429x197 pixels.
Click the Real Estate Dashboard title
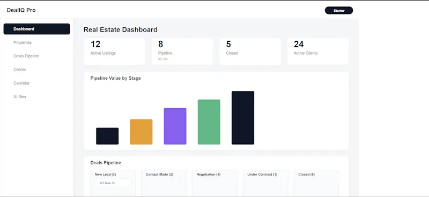pos(120,29)
